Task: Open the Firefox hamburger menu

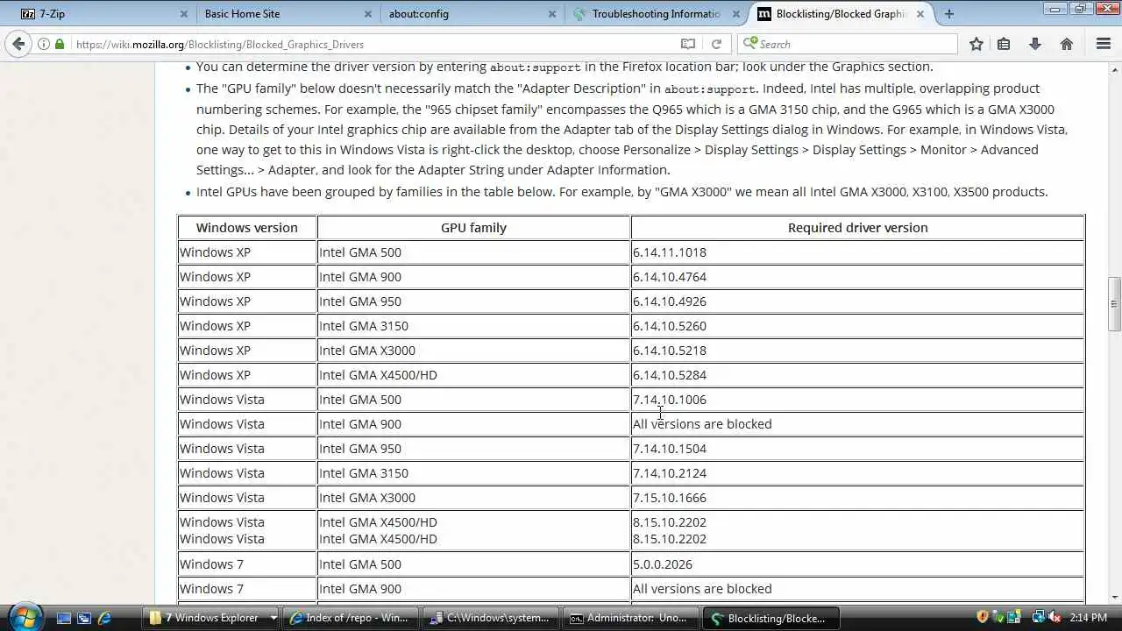Action: tap(1104, 44)
